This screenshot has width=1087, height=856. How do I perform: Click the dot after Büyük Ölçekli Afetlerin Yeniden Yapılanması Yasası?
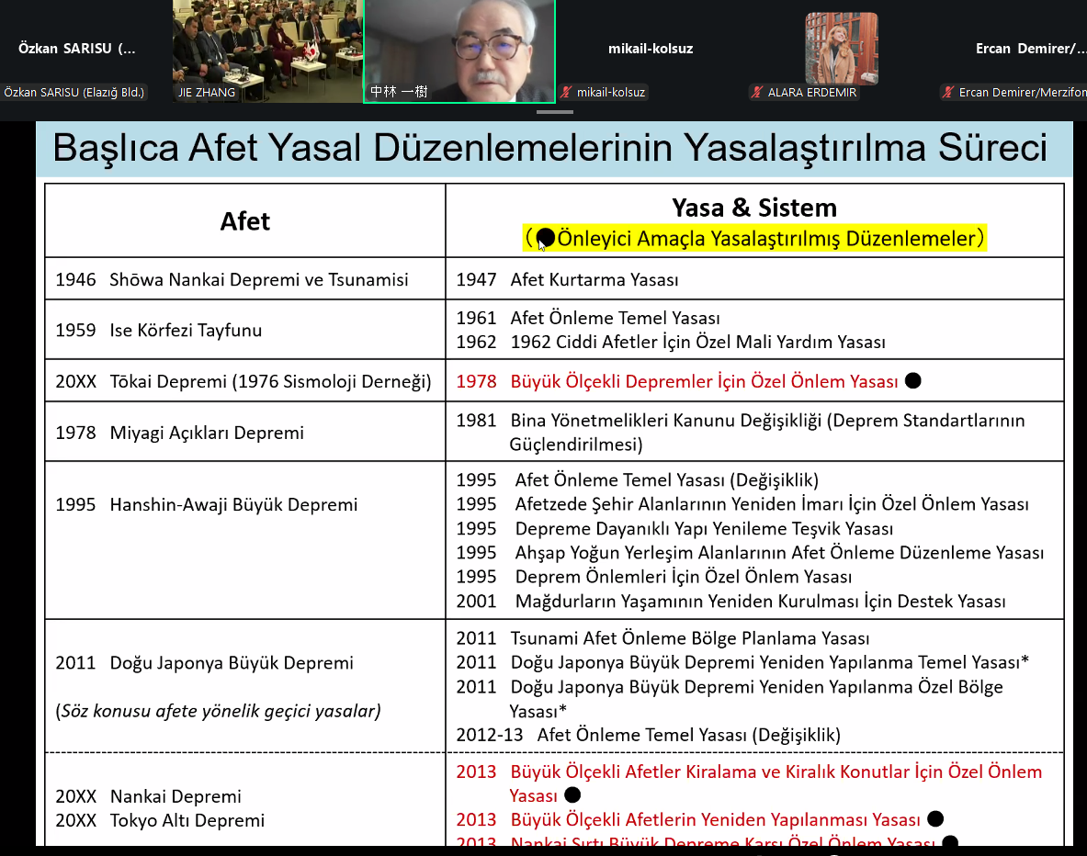[935, 819]
